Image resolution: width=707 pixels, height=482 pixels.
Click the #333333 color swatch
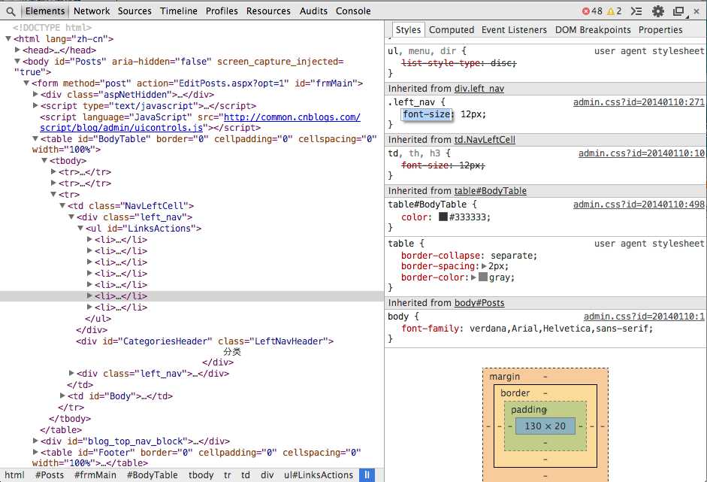pyautogui.click(x=443, y=217)
